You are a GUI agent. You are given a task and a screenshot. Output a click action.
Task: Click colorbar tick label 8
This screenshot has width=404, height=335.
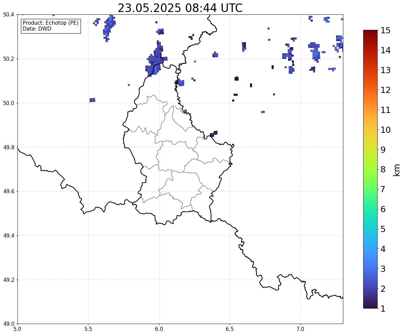(x=383, y=170)
